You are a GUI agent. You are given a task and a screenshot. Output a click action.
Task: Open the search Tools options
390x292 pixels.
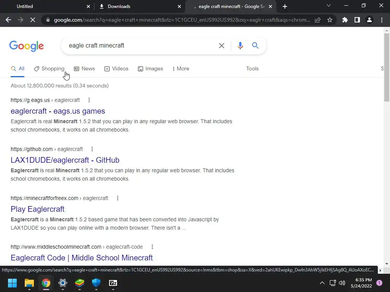252,68
